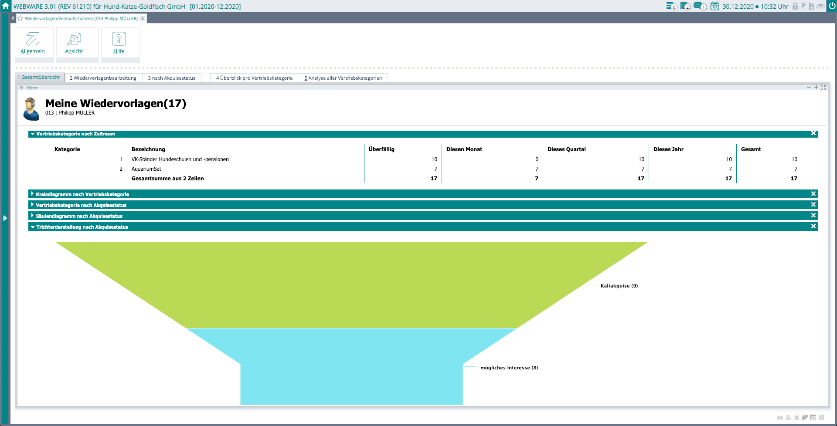837x426 pixels.
Task: Open 5 Analyse aller Vertriebskategorien tab
Action: click(343, 78)
